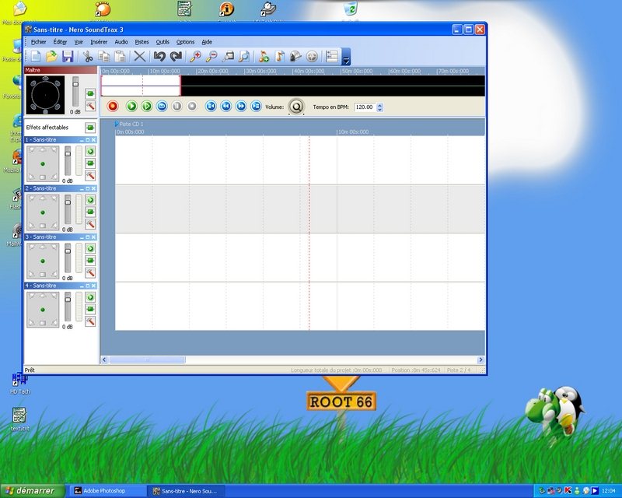Open track 1 hammer settings icon
Viewport: 622px width, 498px height.
click(90, 176)
